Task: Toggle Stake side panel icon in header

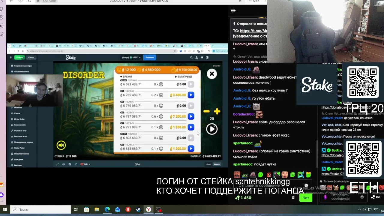Action: point(207,57)
